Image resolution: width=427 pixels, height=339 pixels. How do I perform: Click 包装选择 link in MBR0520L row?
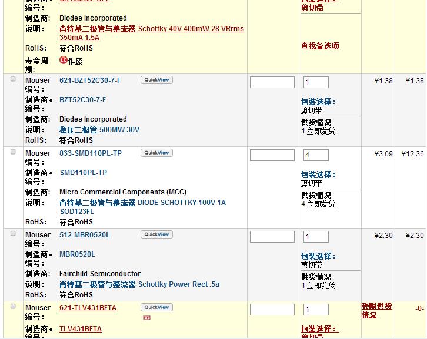point(318,256)
